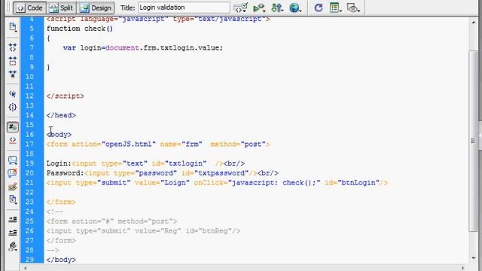This screenshot has height=271, width=482.
Task: Click the closing '</script>' tag
Action: (x=66, y=96)
